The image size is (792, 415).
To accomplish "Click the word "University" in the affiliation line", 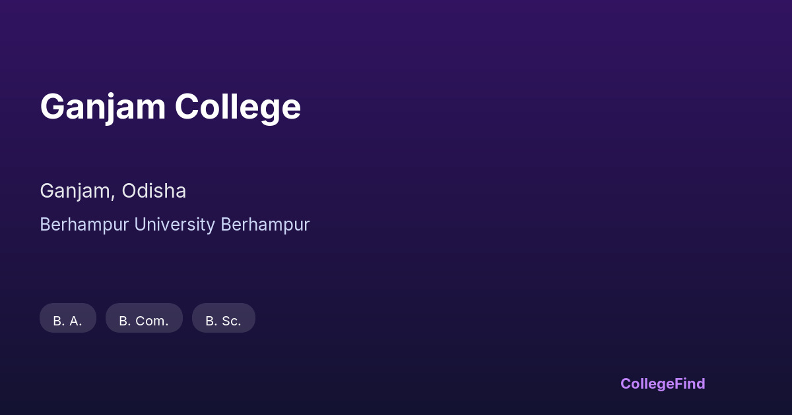I will (174, 225).
